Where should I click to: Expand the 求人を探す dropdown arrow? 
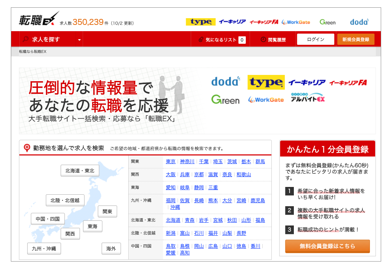point(79,40)
